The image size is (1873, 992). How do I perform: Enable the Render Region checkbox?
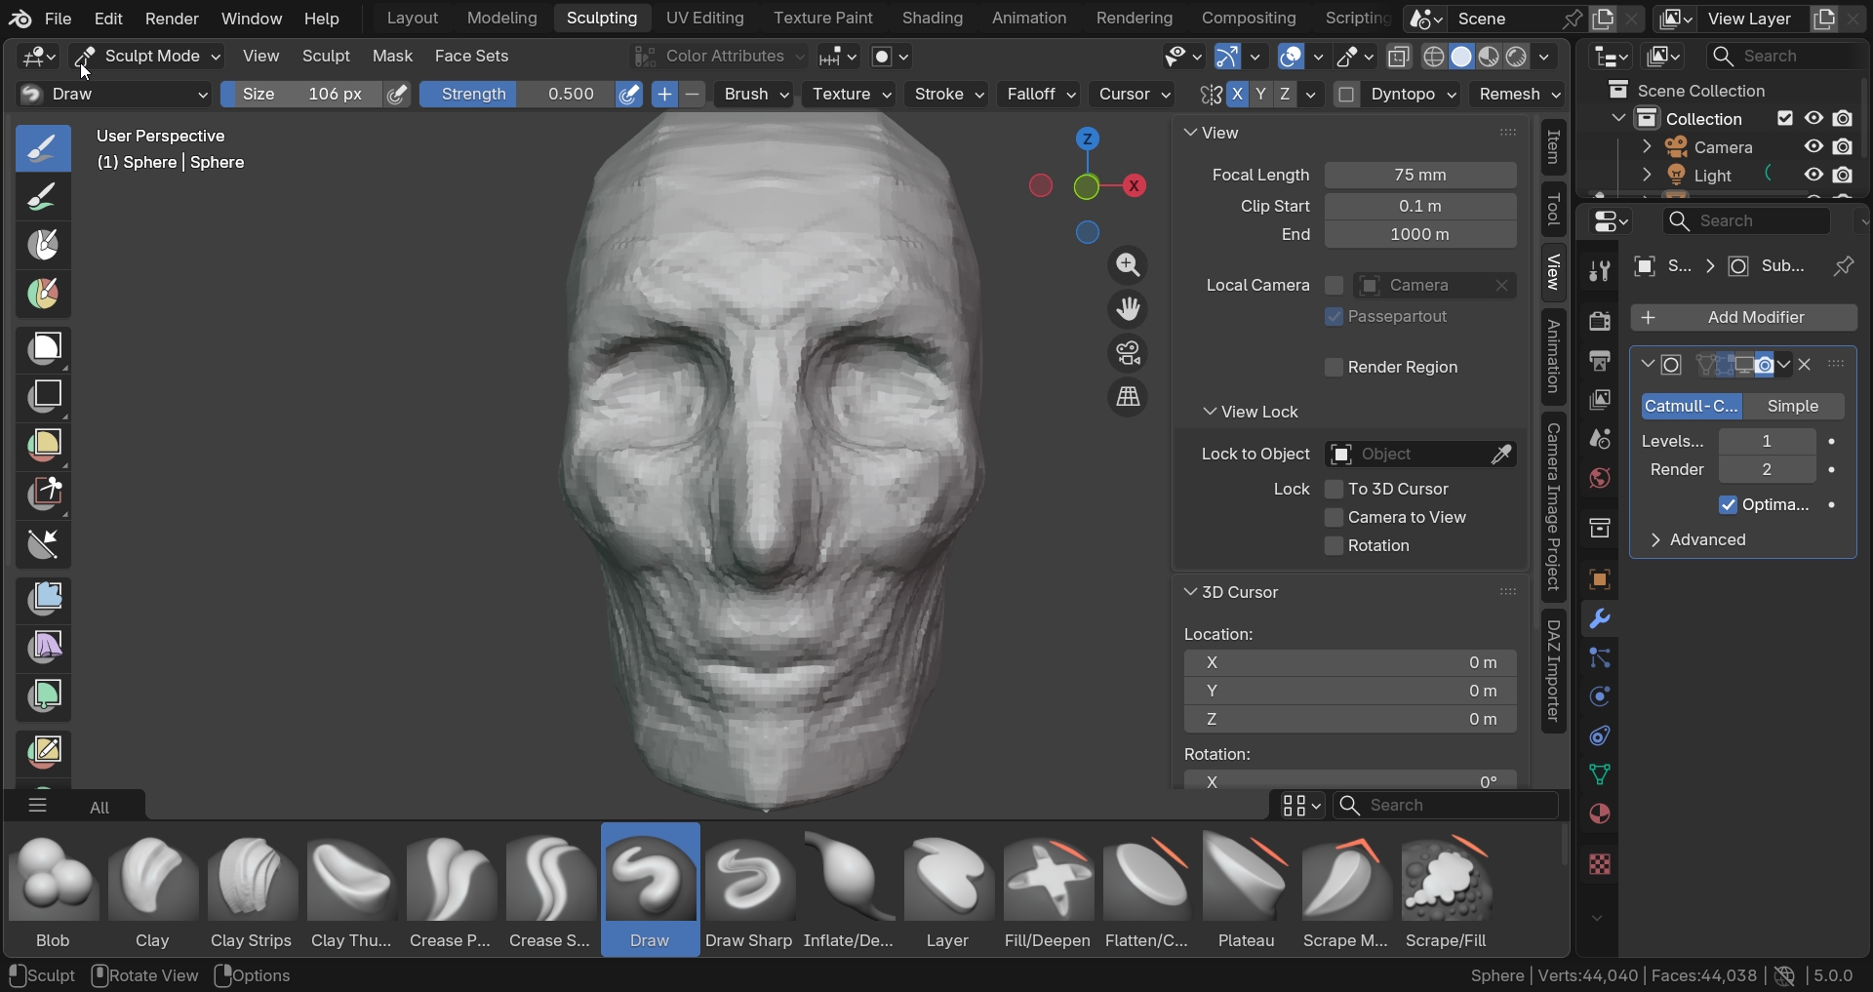click(1334, 368)
